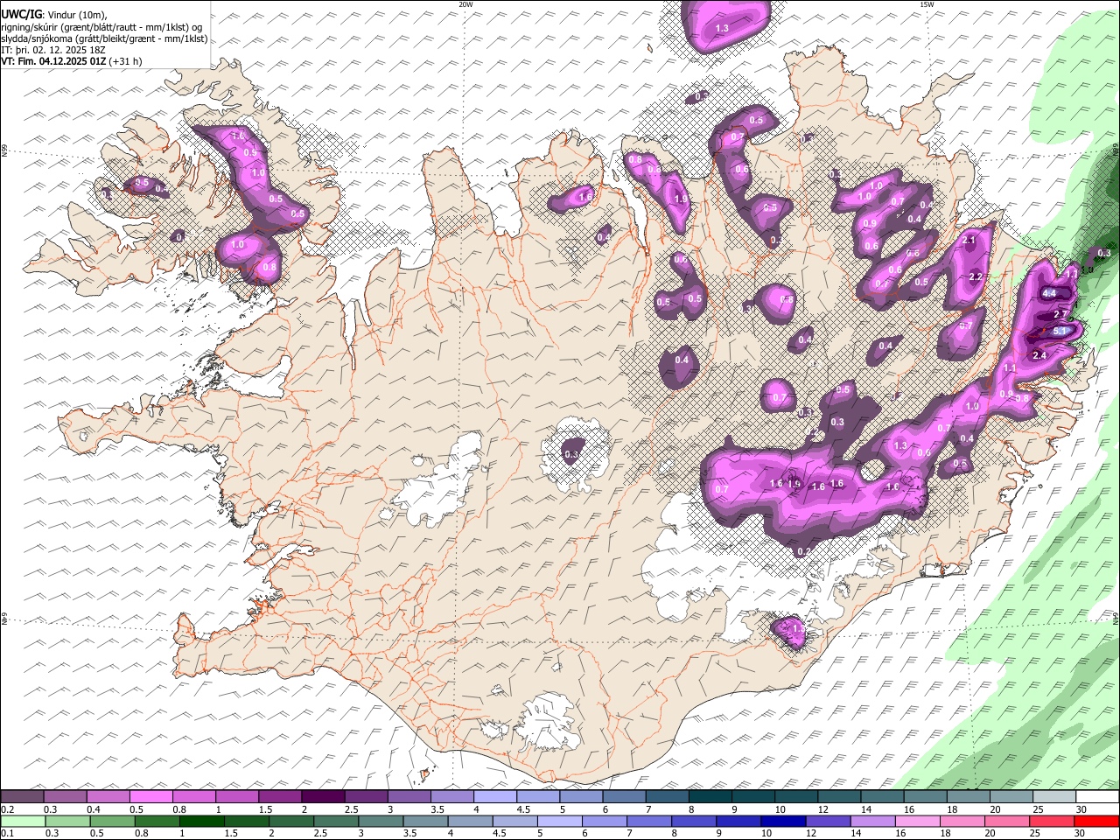The width and height of the screenshot is (1120, 840).
Task: Pick the bright pink swatch between upper-row 0.5 and 0.8
Action: [x=151, y=796]
